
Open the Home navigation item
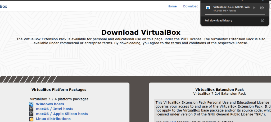172,6
